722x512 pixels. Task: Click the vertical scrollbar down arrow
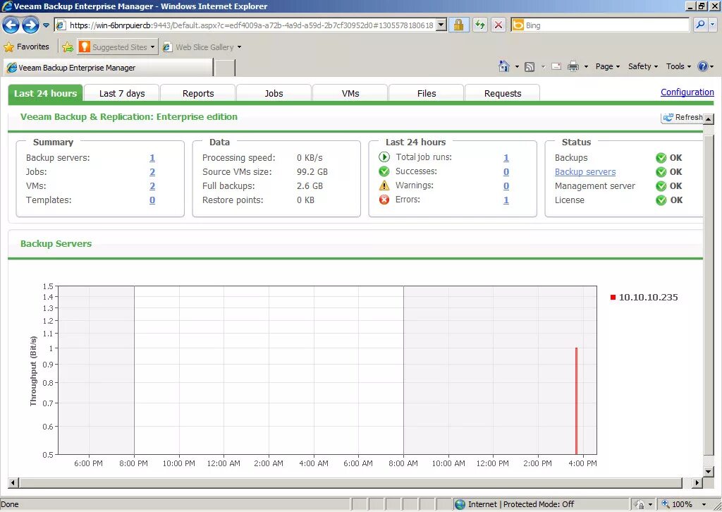coord(709,471)
